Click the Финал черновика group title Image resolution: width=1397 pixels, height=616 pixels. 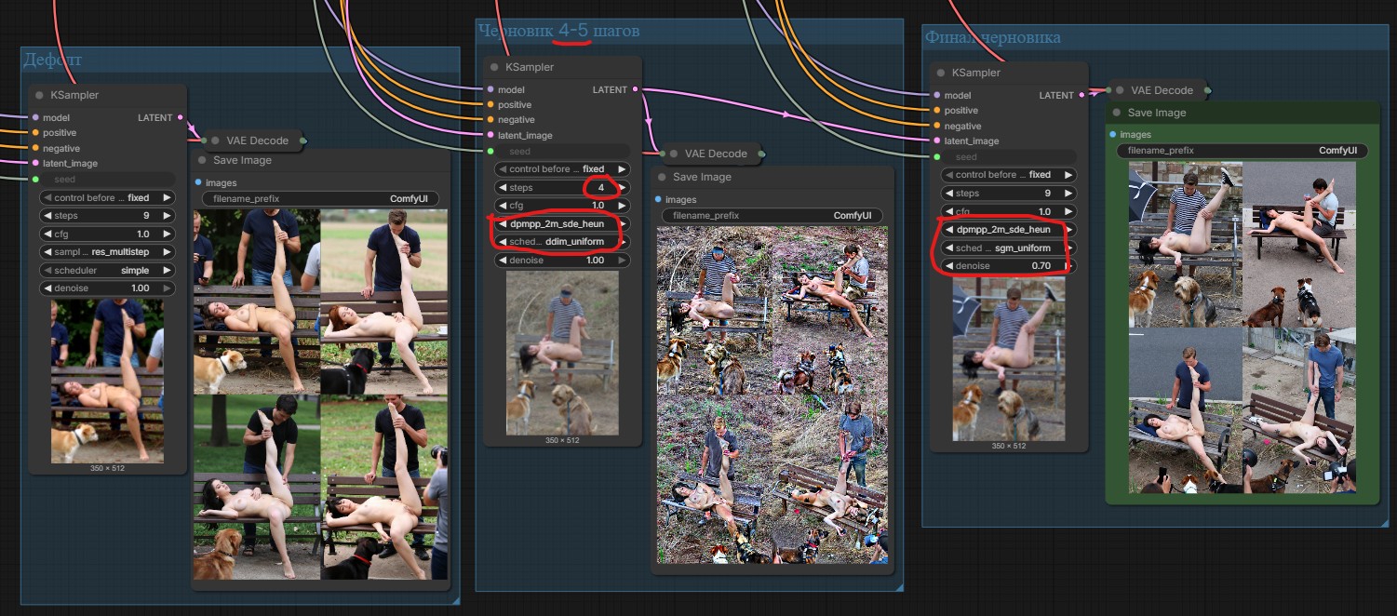[x=992, y=37]
